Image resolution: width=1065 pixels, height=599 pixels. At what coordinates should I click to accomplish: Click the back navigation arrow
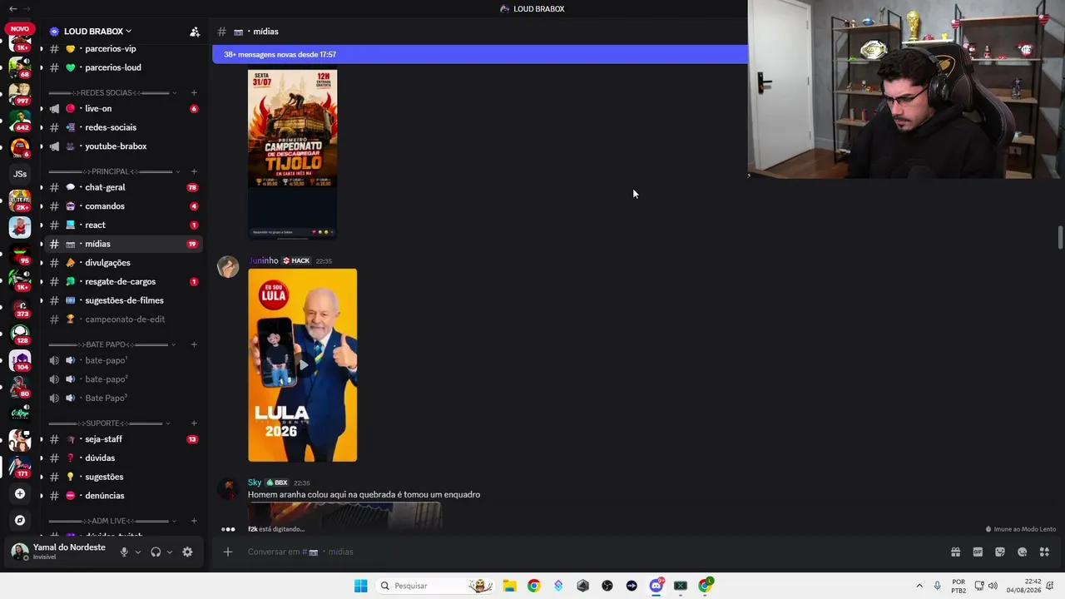click(12, 8)
